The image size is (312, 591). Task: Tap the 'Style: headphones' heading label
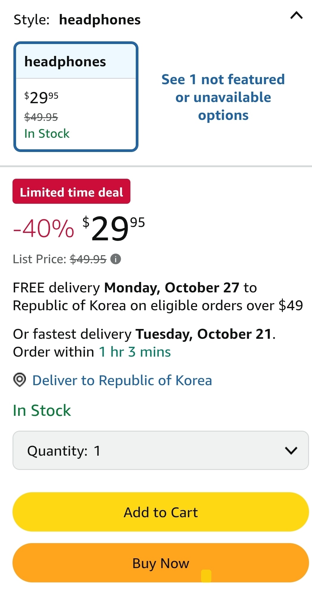click(x=77, y=20)
